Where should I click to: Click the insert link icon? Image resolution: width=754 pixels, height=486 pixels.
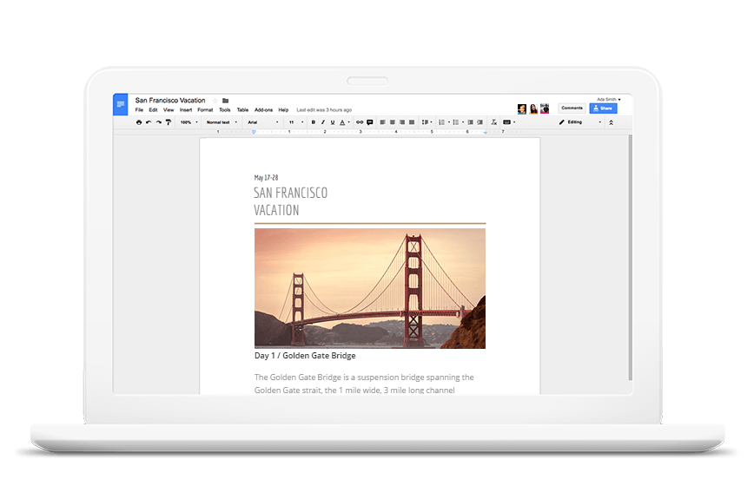[x=360, y=122]
